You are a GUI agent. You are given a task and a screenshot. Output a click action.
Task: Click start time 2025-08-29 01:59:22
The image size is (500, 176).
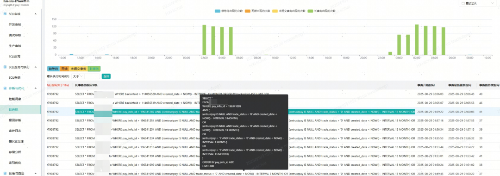[431, 112]
